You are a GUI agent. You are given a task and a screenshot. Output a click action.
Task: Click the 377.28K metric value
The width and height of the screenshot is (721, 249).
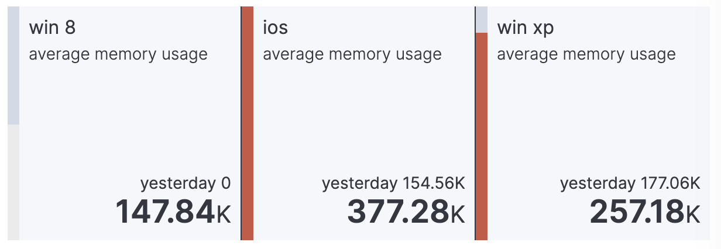tap(406, 212)
